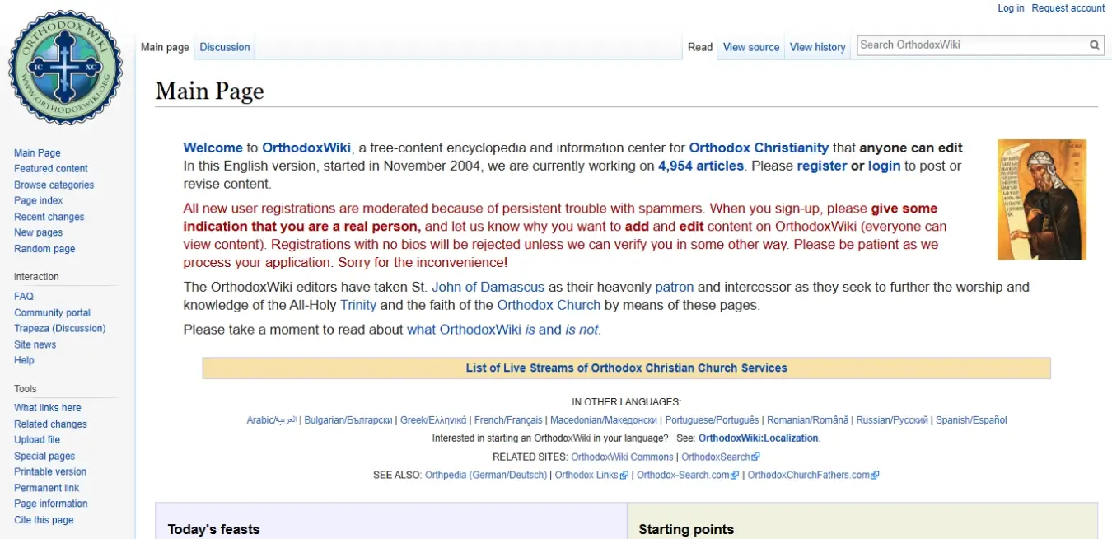Open Community portal link
The image size is (1112, 539).
point(53,313)
